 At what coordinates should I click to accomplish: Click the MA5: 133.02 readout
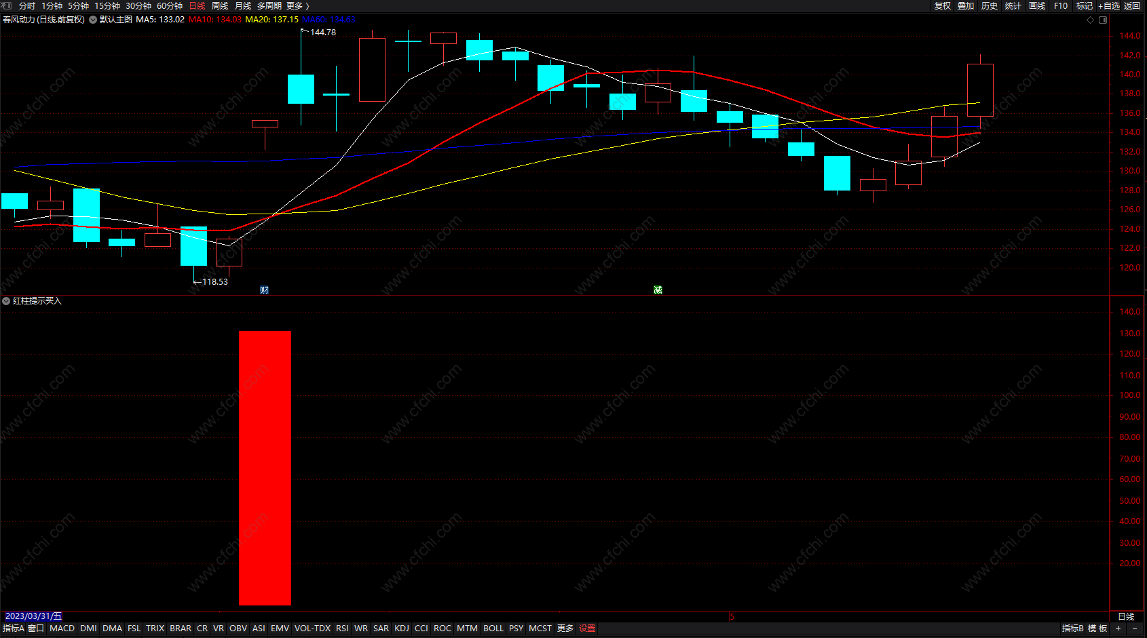[160, 20]
